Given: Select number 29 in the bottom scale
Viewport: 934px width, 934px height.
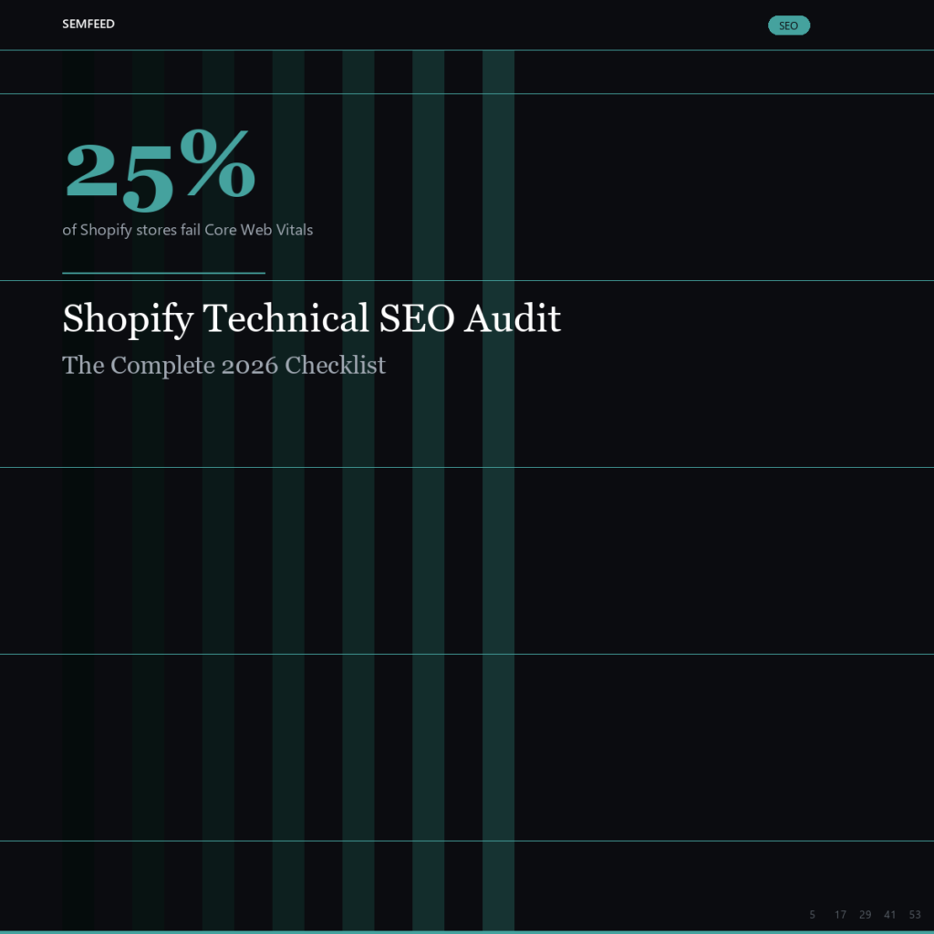Looking at the screenshot, I should (865, 914).
